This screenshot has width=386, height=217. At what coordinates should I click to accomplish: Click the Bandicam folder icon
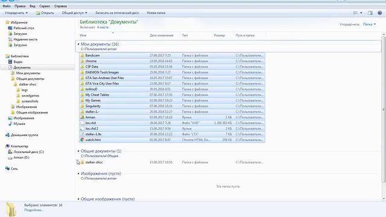(x=82, y=55)
